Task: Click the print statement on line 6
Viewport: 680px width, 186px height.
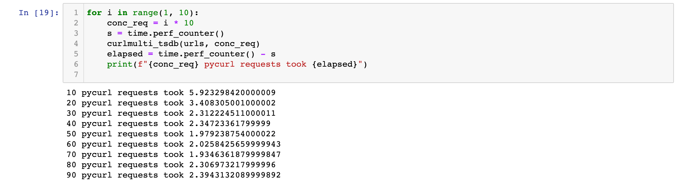Action: [x=119, y=64]
